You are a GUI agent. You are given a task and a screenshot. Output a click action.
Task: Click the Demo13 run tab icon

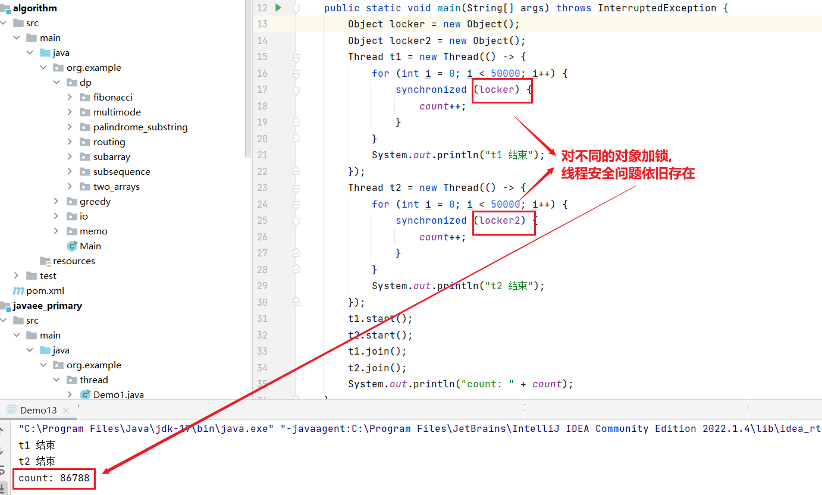pos(11,410)
